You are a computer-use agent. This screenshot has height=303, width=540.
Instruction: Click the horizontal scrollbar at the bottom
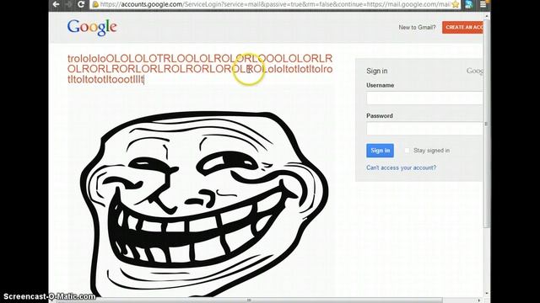[x=249, y=300]
